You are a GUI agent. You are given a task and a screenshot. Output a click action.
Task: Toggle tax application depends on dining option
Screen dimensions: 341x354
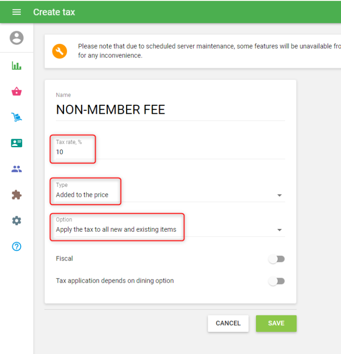(276, 281)
